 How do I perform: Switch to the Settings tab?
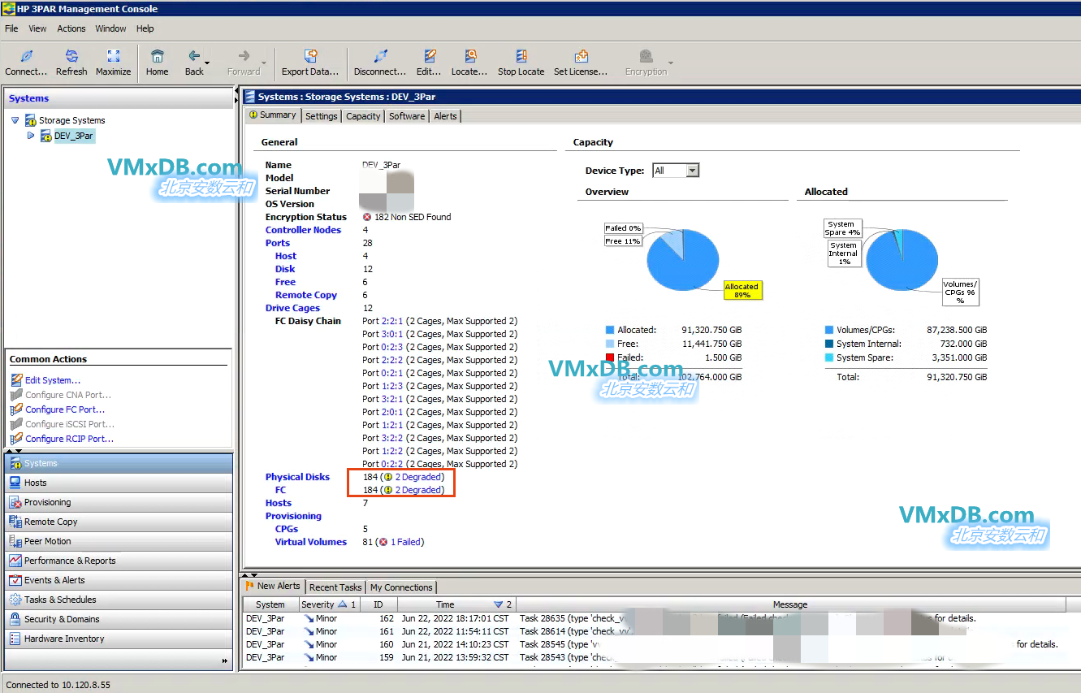(322, 116)
